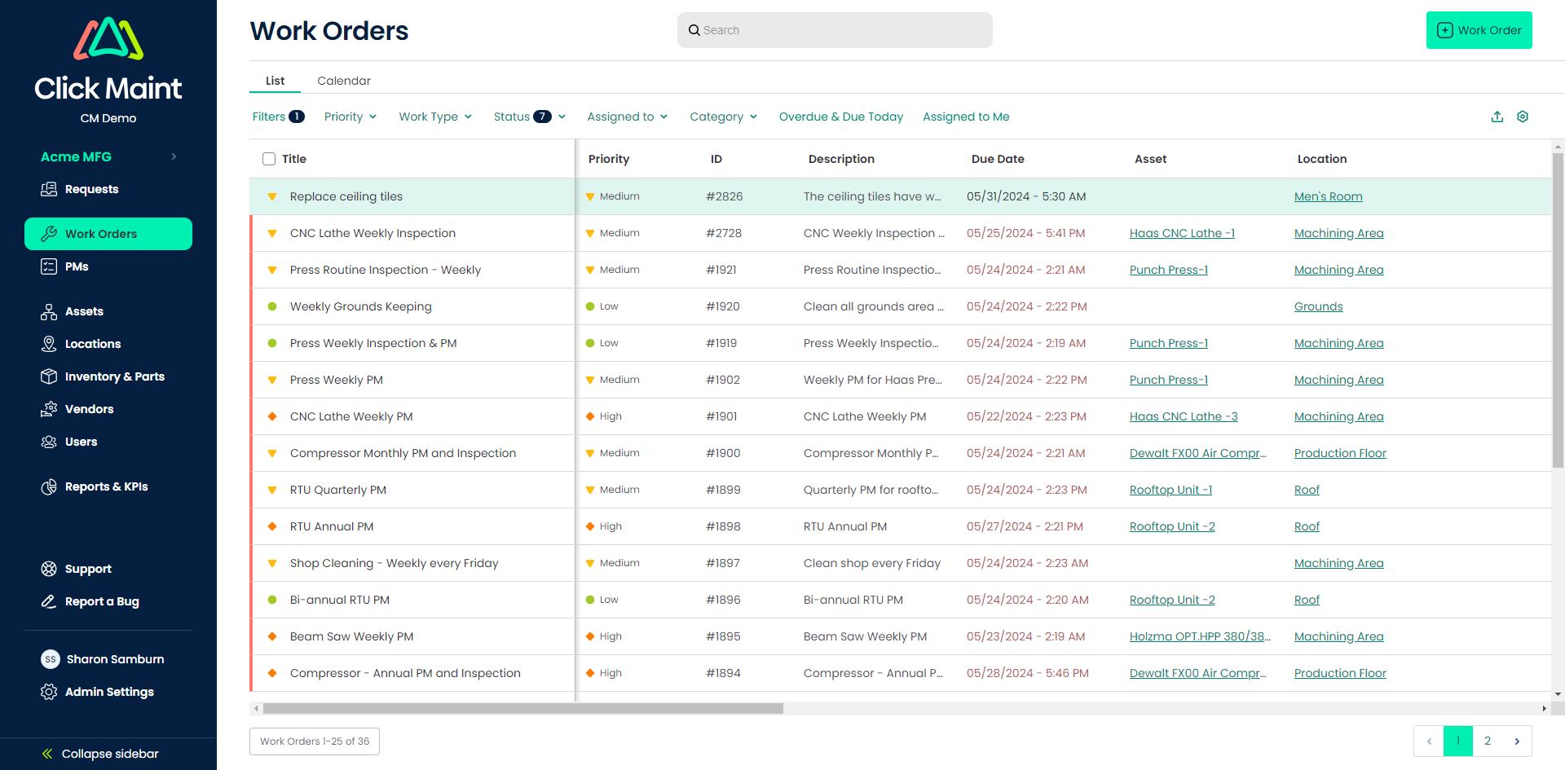1565x770 pixels.
Task: Open Inventory & Parts from sidebar
Action: pos(114,376)
